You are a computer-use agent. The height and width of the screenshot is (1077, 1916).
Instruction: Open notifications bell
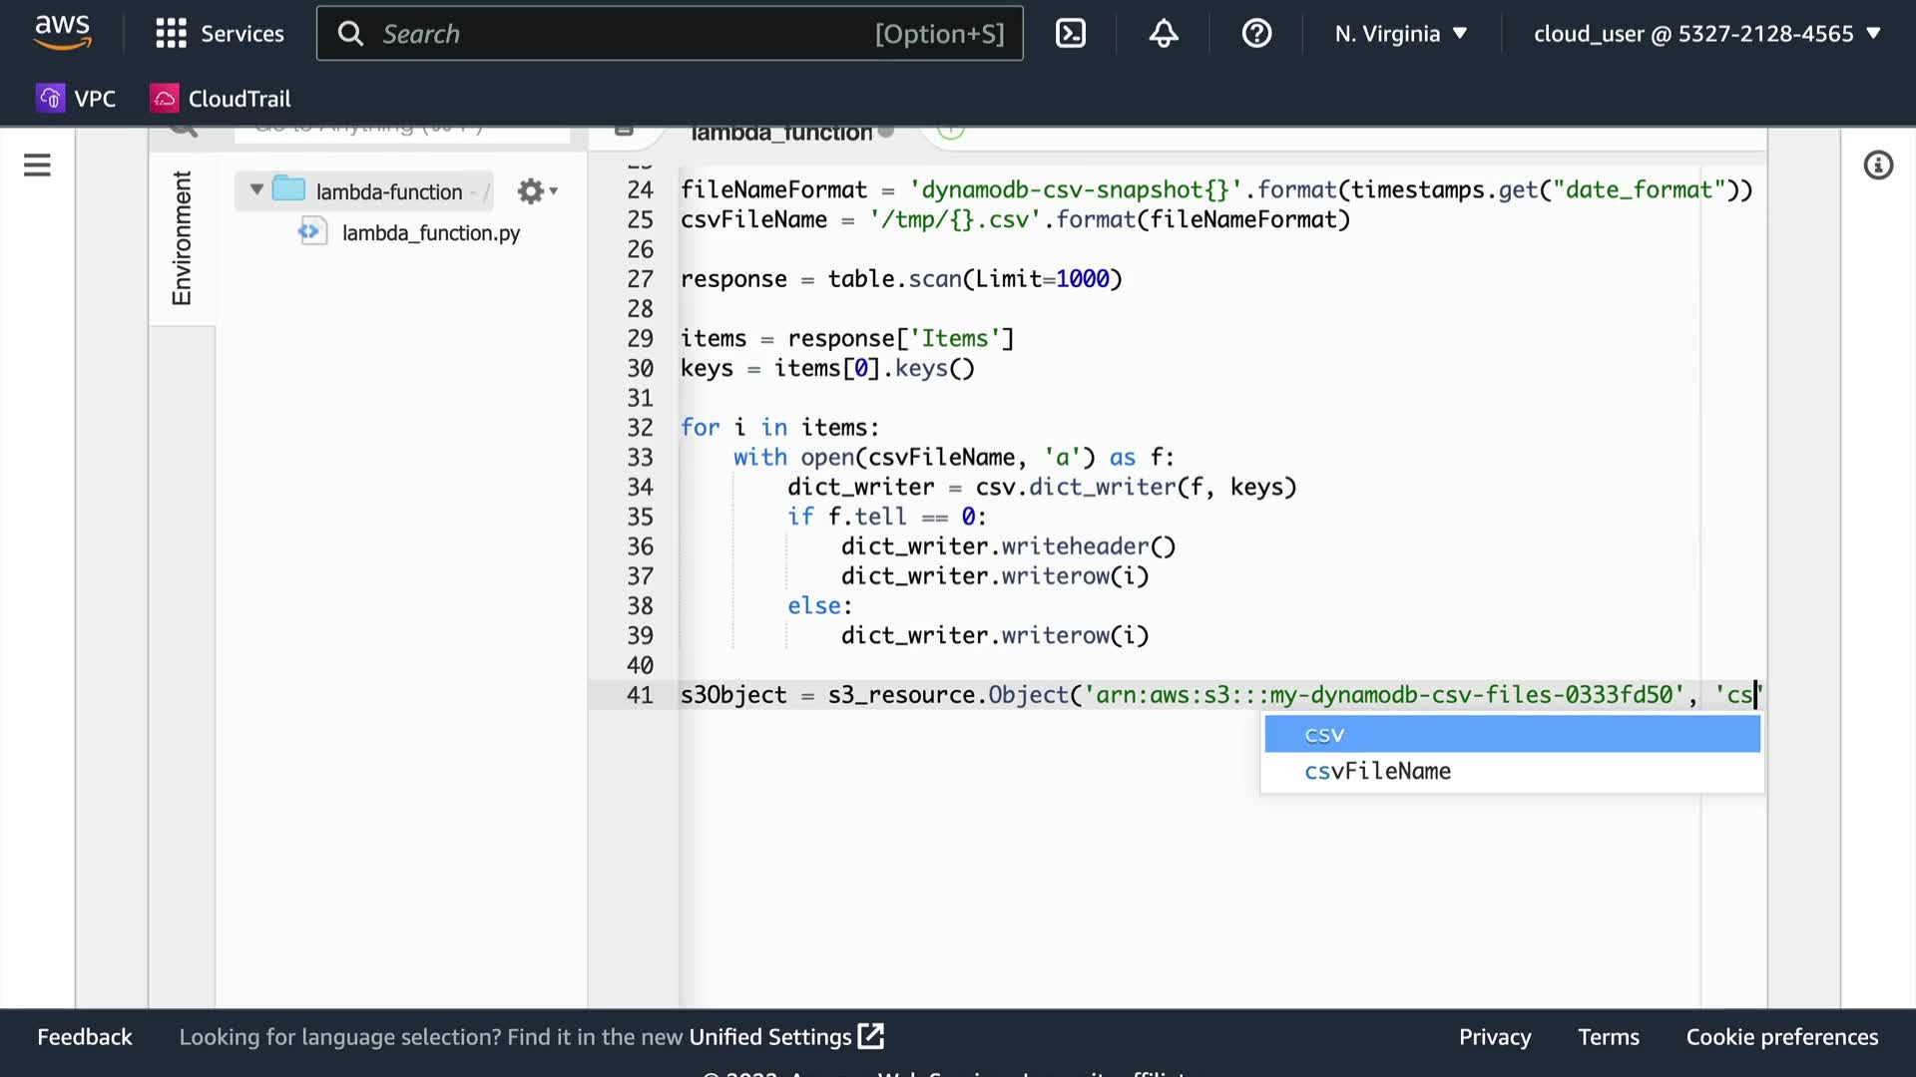pos(1164,34)
